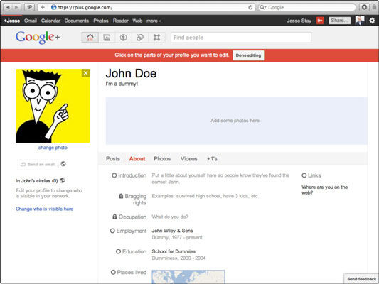Click the browser Google search field

pyautogui.click(x=307, y=7)
